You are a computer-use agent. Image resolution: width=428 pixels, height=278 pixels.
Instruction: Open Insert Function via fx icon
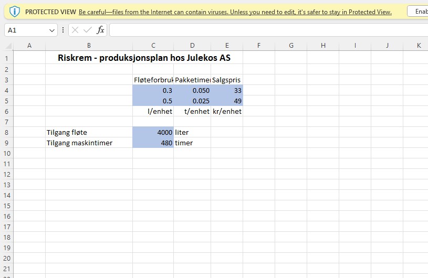click(x=100, y=30)
